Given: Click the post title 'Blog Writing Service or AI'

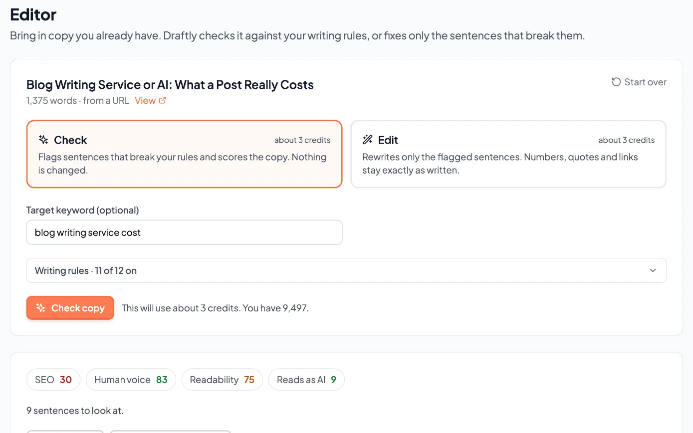Looking at the screenshot, I should [x=170, y=84].
